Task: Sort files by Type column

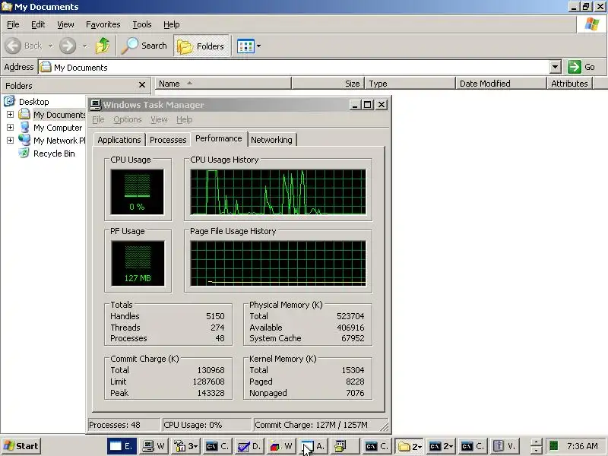Action: (x=410, y=84)
